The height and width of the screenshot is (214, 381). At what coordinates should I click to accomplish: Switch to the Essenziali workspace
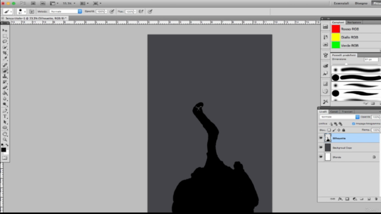(341, 4)
